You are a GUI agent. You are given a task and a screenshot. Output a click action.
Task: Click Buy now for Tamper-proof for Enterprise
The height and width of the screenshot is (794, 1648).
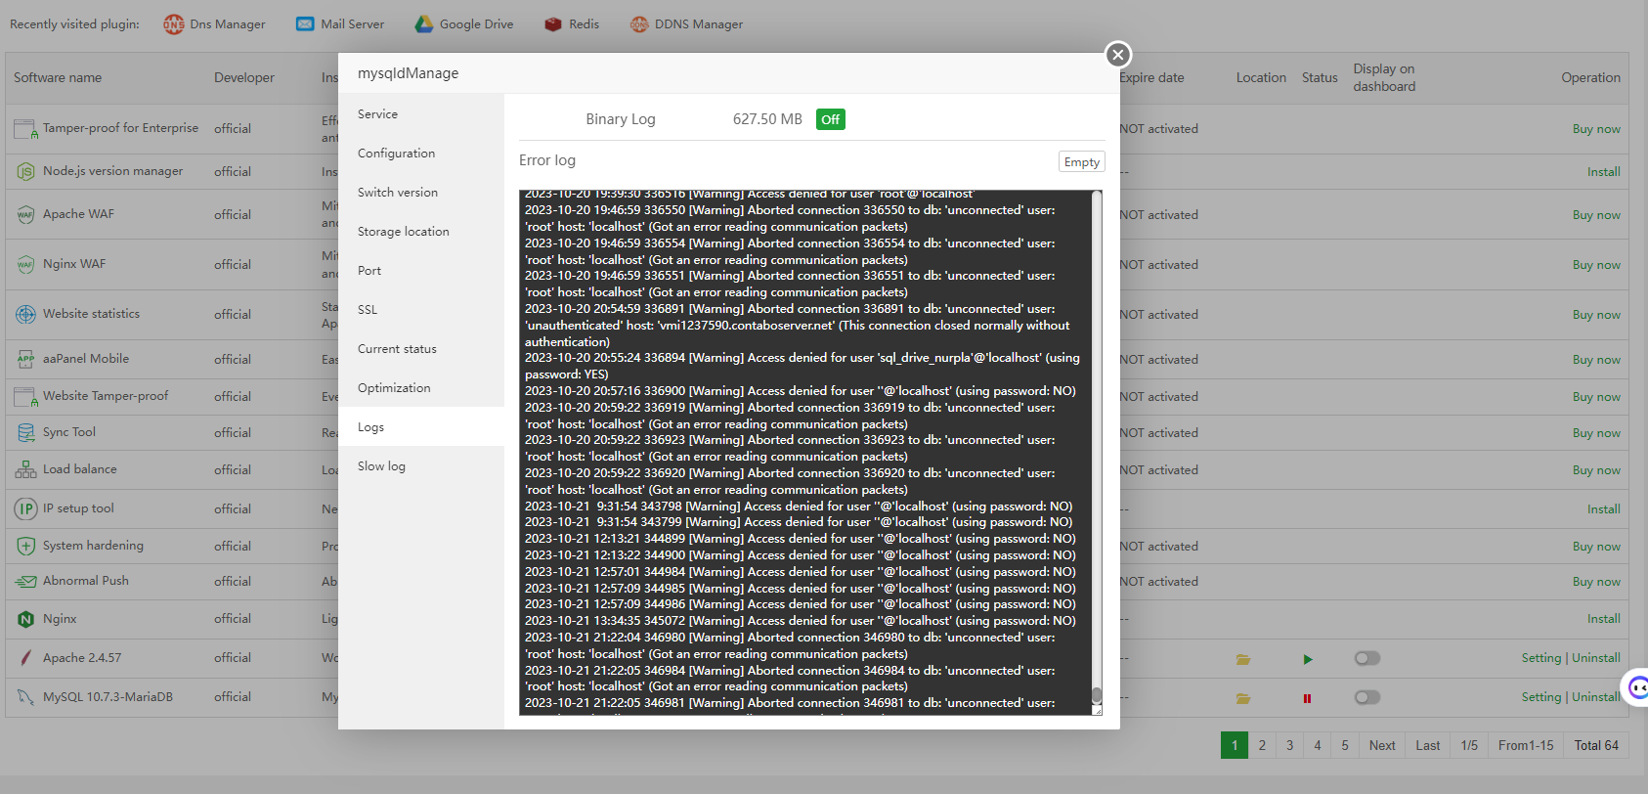coord(1596,129)
